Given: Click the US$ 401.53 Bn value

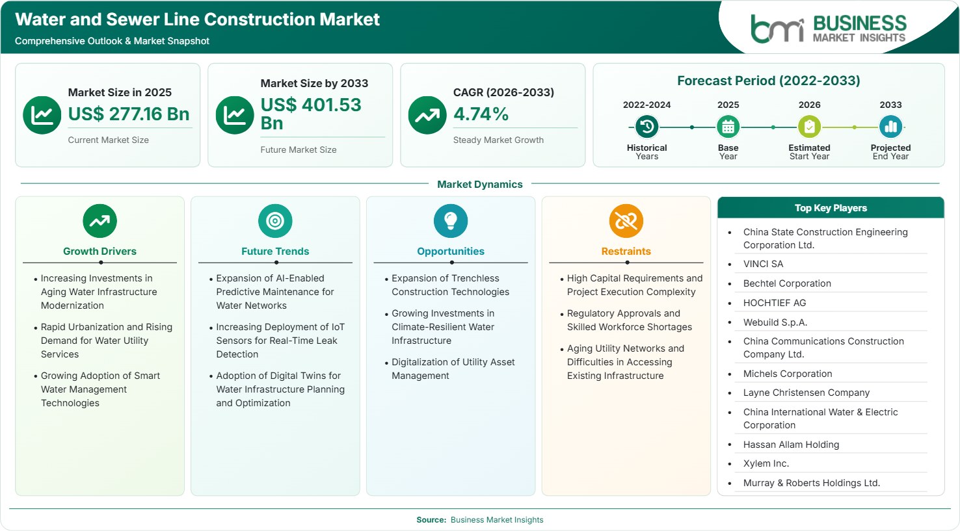Looking at the screenshot, I should pos(311,114).
